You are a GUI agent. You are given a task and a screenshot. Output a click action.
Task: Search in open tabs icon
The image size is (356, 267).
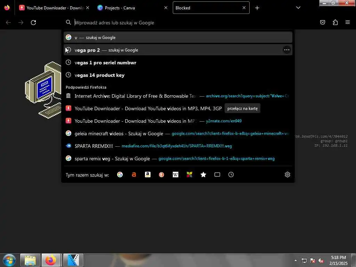click(217, 175)
